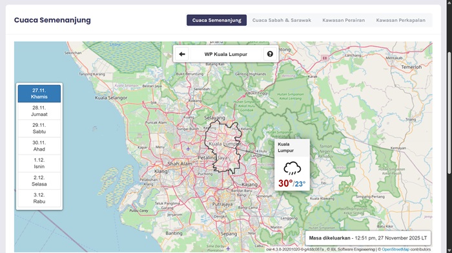Open the OpenStreetMap attribution link

395,249
